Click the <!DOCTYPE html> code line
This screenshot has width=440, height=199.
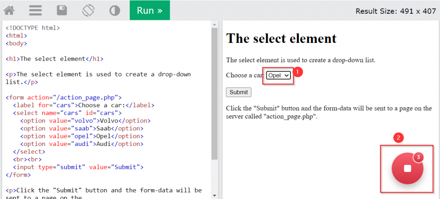(33, 28)
